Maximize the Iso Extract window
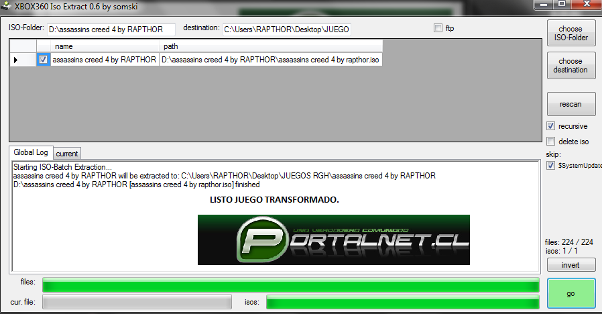This screenshot has height=314, width=602. pyautogui.click(x=562, y=5)
